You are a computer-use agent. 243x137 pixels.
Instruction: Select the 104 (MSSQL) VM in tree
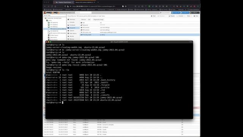55,27
